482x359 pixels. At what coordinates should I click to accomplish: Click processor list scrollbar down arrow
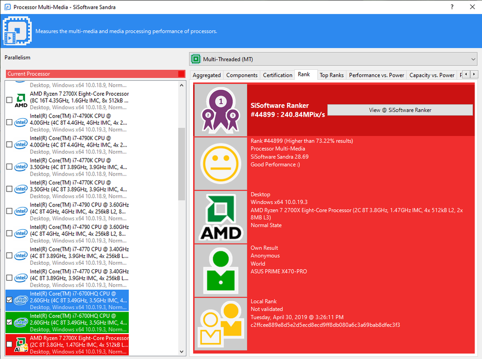click(181, 352)
